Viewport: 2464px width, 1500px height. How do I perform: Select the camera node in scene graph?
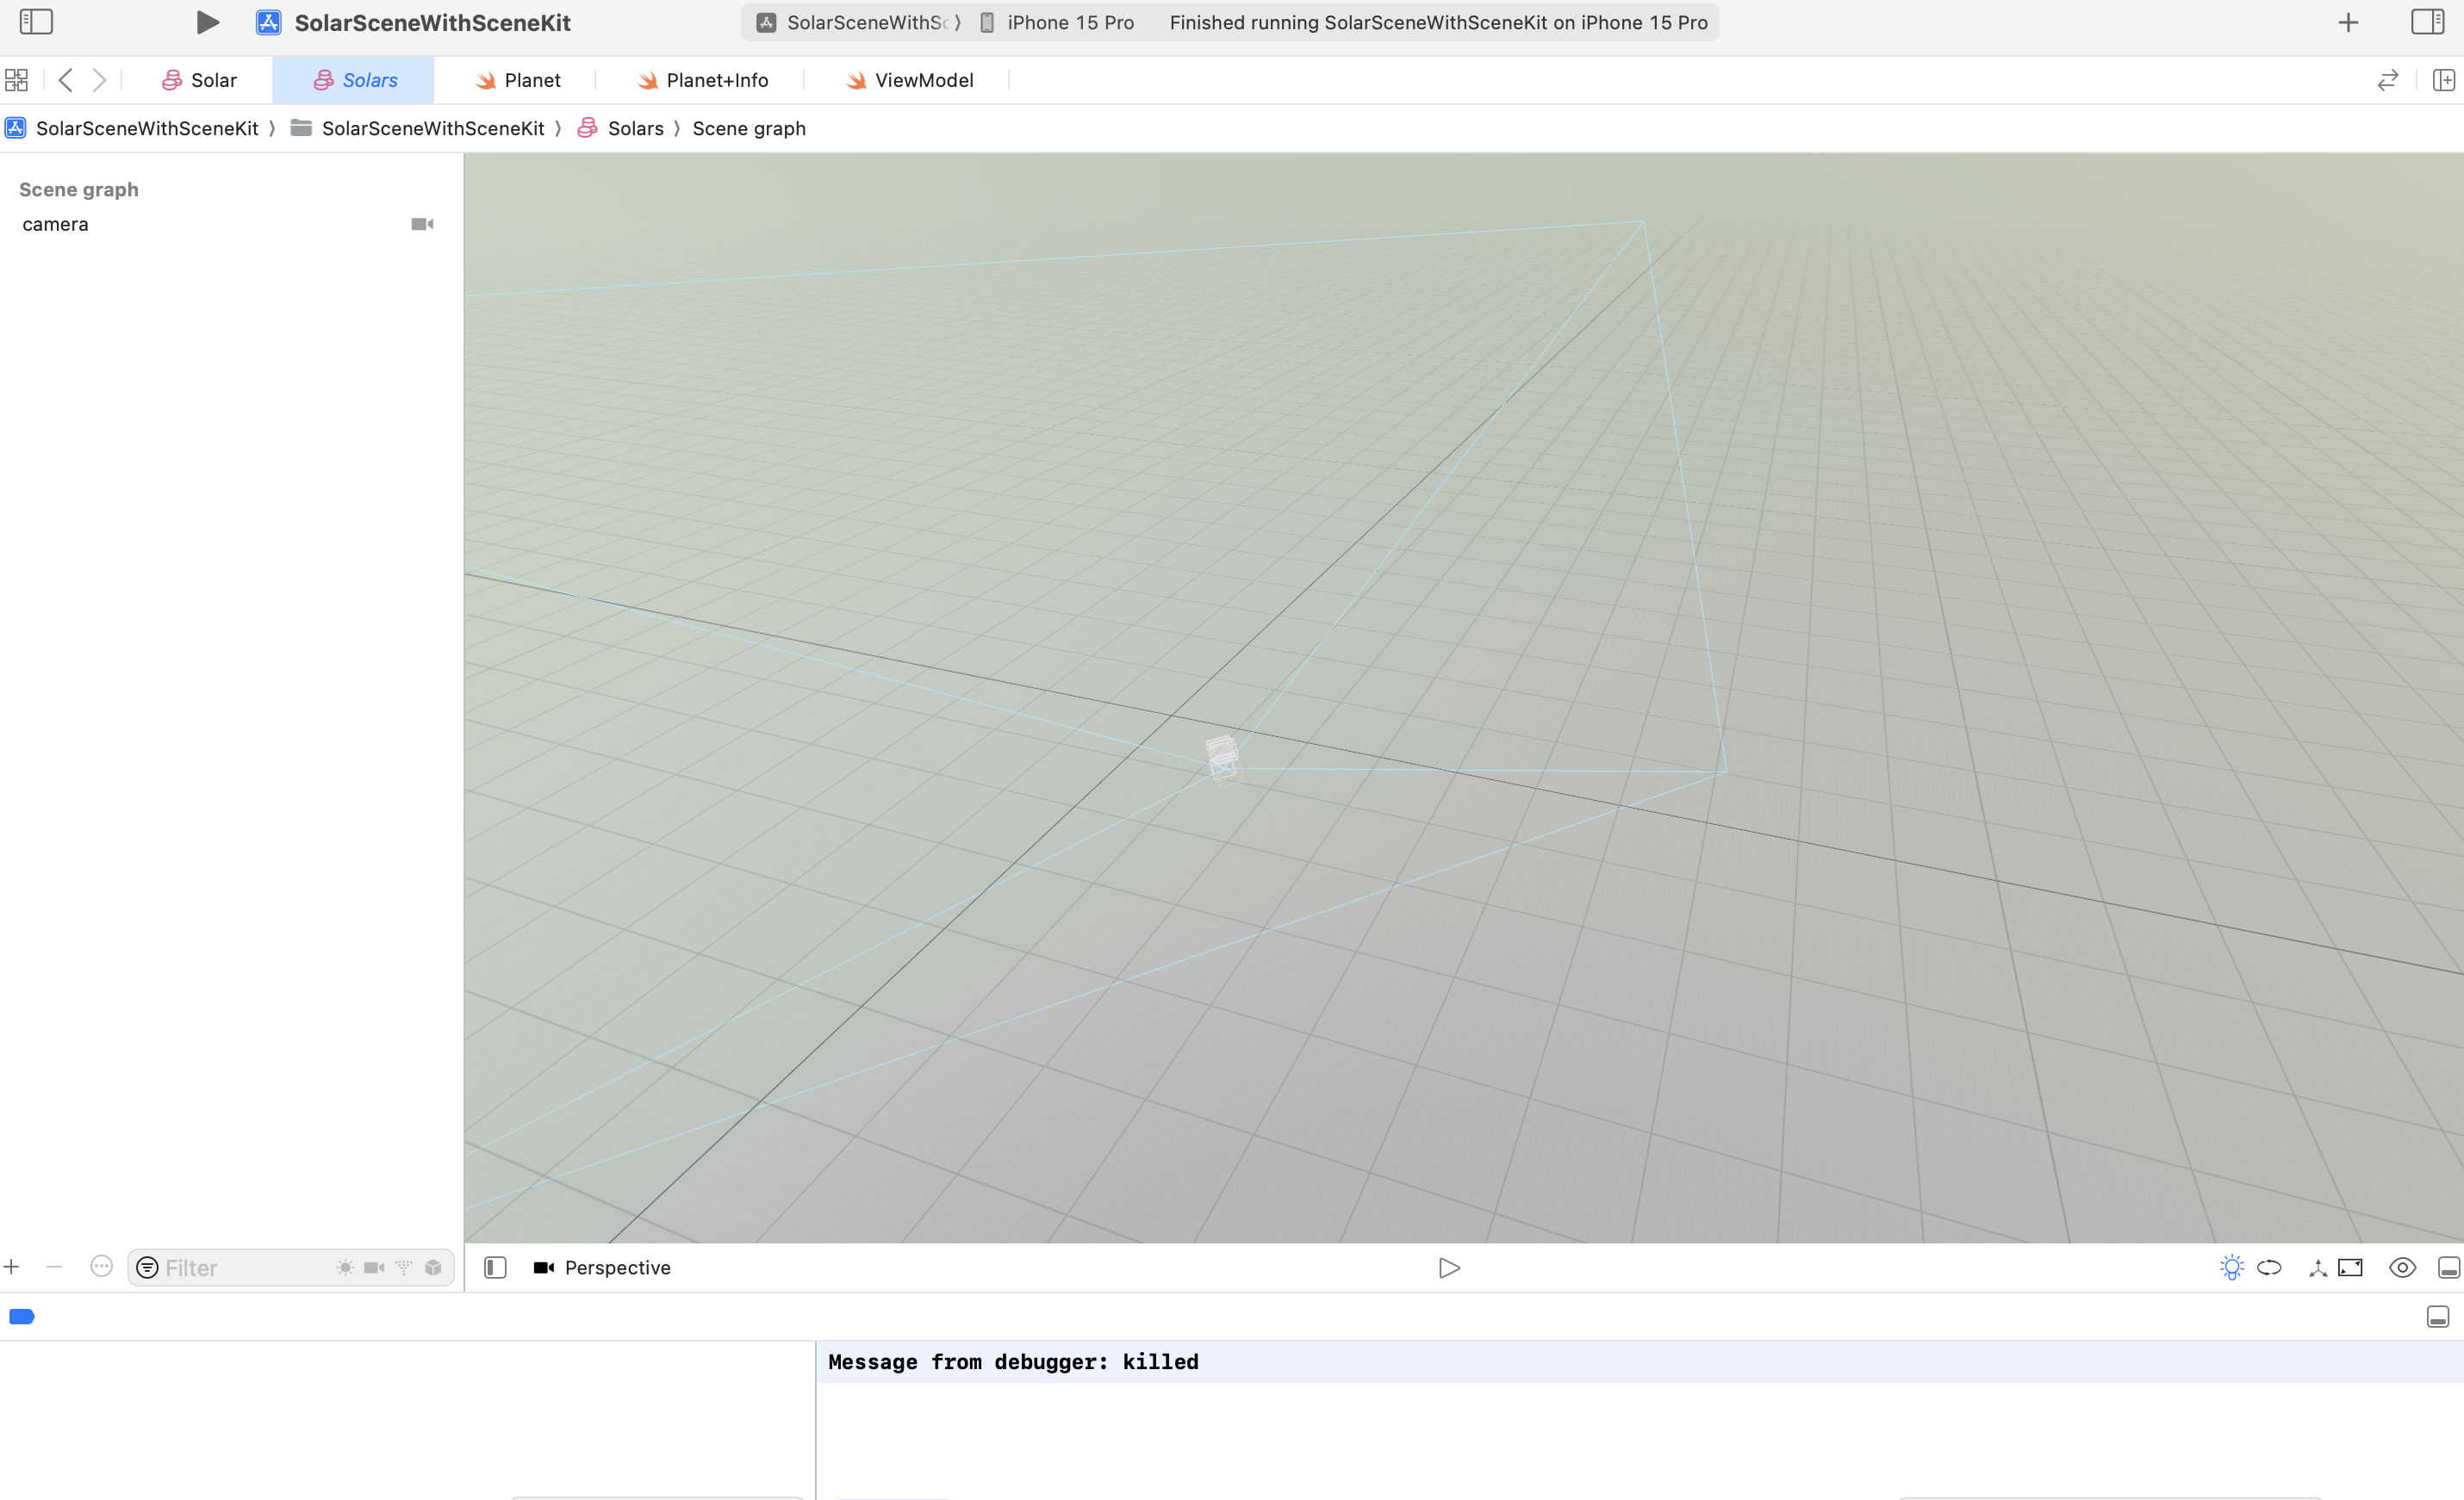(56, 224)
